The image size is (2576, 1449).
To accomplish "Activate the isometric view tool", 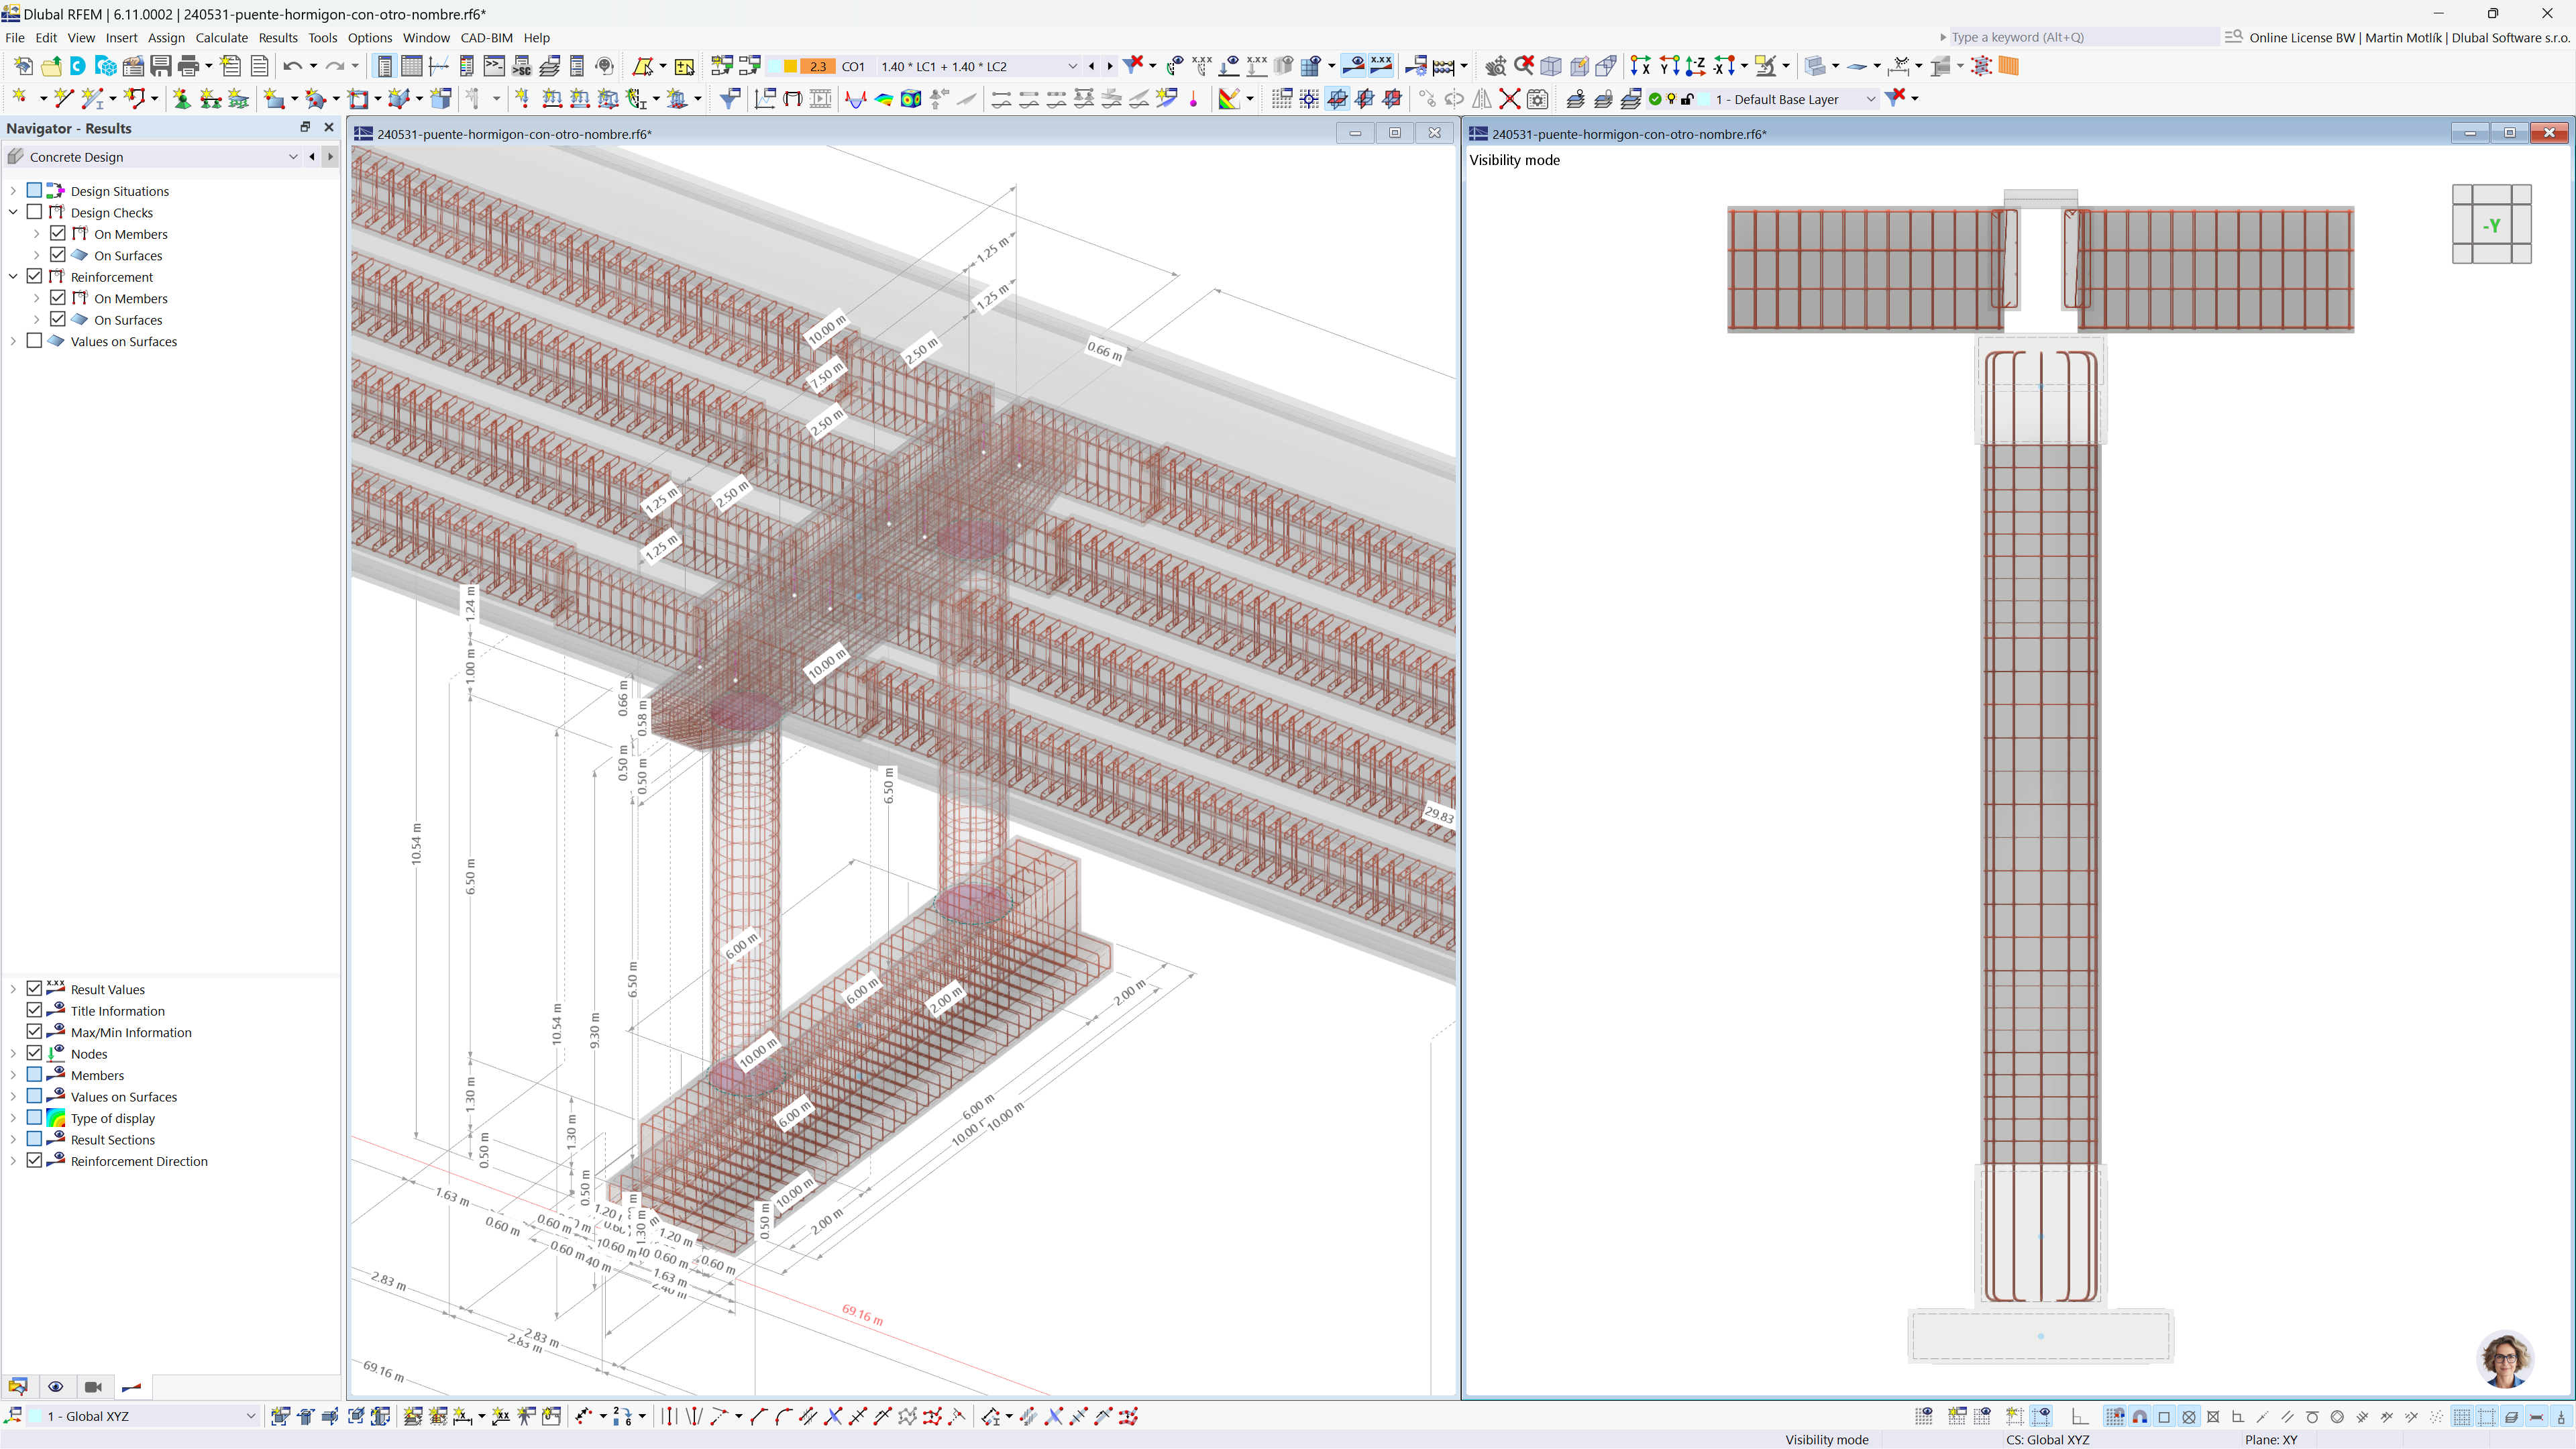I will (1551, 66).
